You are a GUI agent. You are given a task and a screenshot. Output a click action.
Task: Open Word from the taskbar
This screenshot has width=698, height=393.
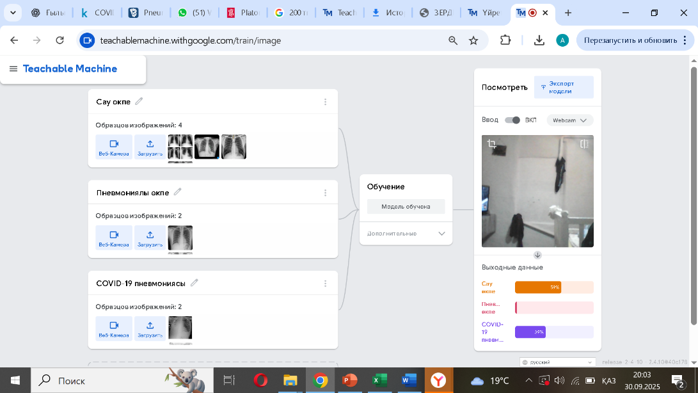pyautogui.click(x=409, y=381)
